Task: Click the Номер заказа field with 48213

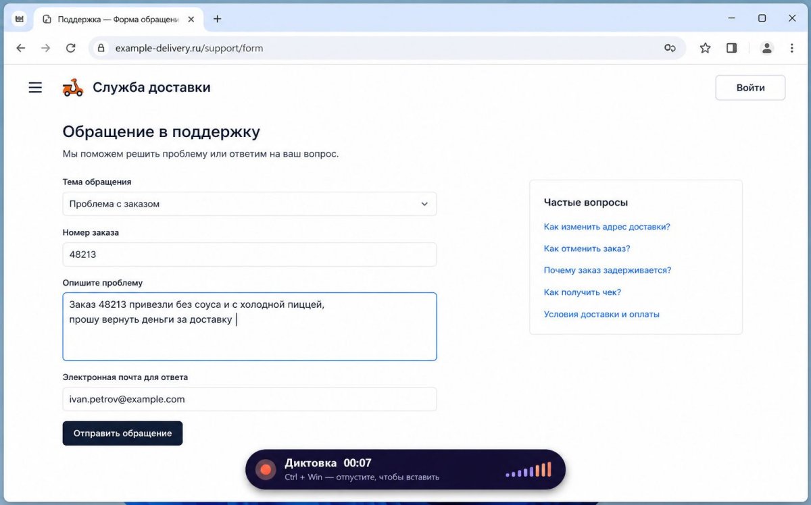Action: (249, 255)
